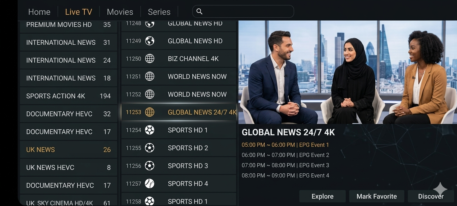457x206 pixels.
Task: Click the soccer ball icon beside SPORTS HD 2
Action: [150, 148]
